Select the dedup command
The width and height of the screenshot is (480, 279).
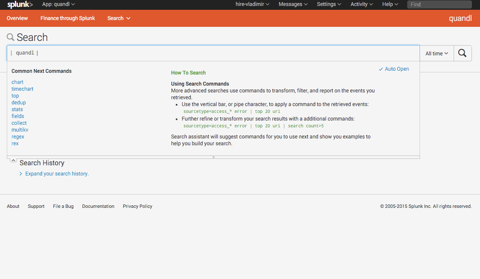point(19,102)
